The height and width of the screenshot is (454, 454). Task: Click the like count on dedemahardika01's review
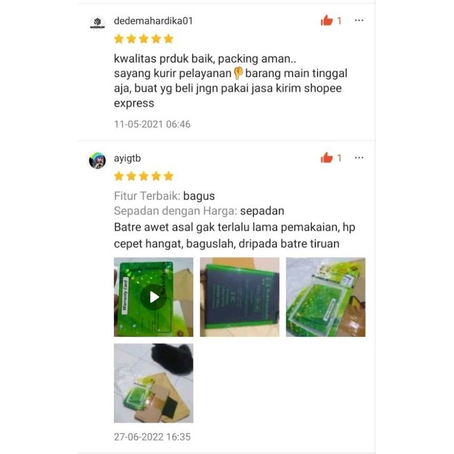tap(339, 21)
